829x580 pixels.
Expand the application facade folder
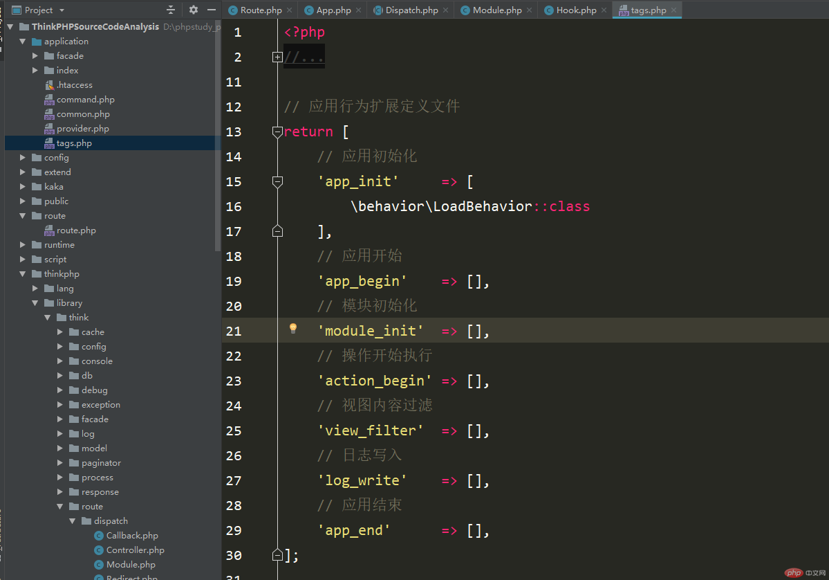click(x=35, y=55)
